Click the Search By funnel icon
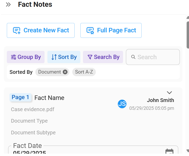This screenshot has height=156, width=189. [90, 57]
